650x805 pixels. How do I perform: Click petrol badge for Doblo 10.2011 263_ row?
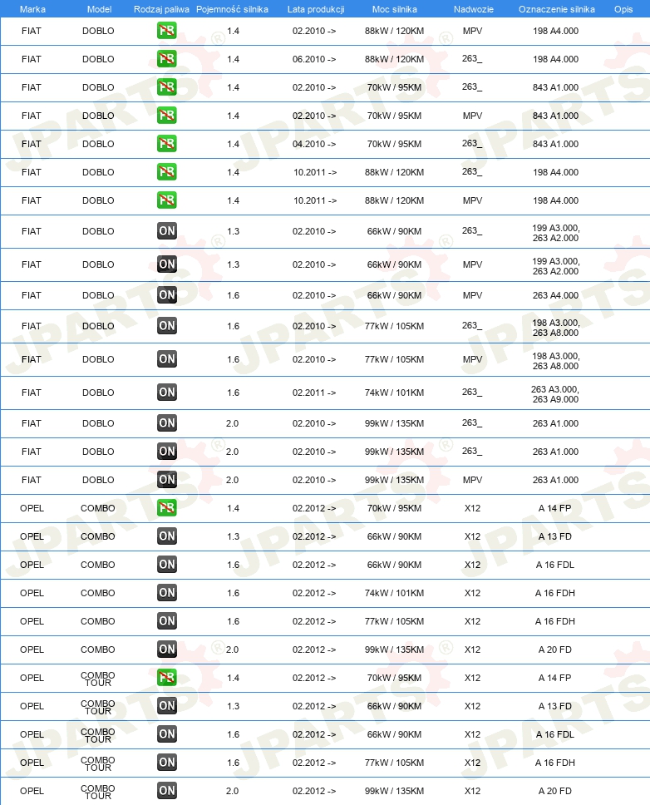pos(167,171)
